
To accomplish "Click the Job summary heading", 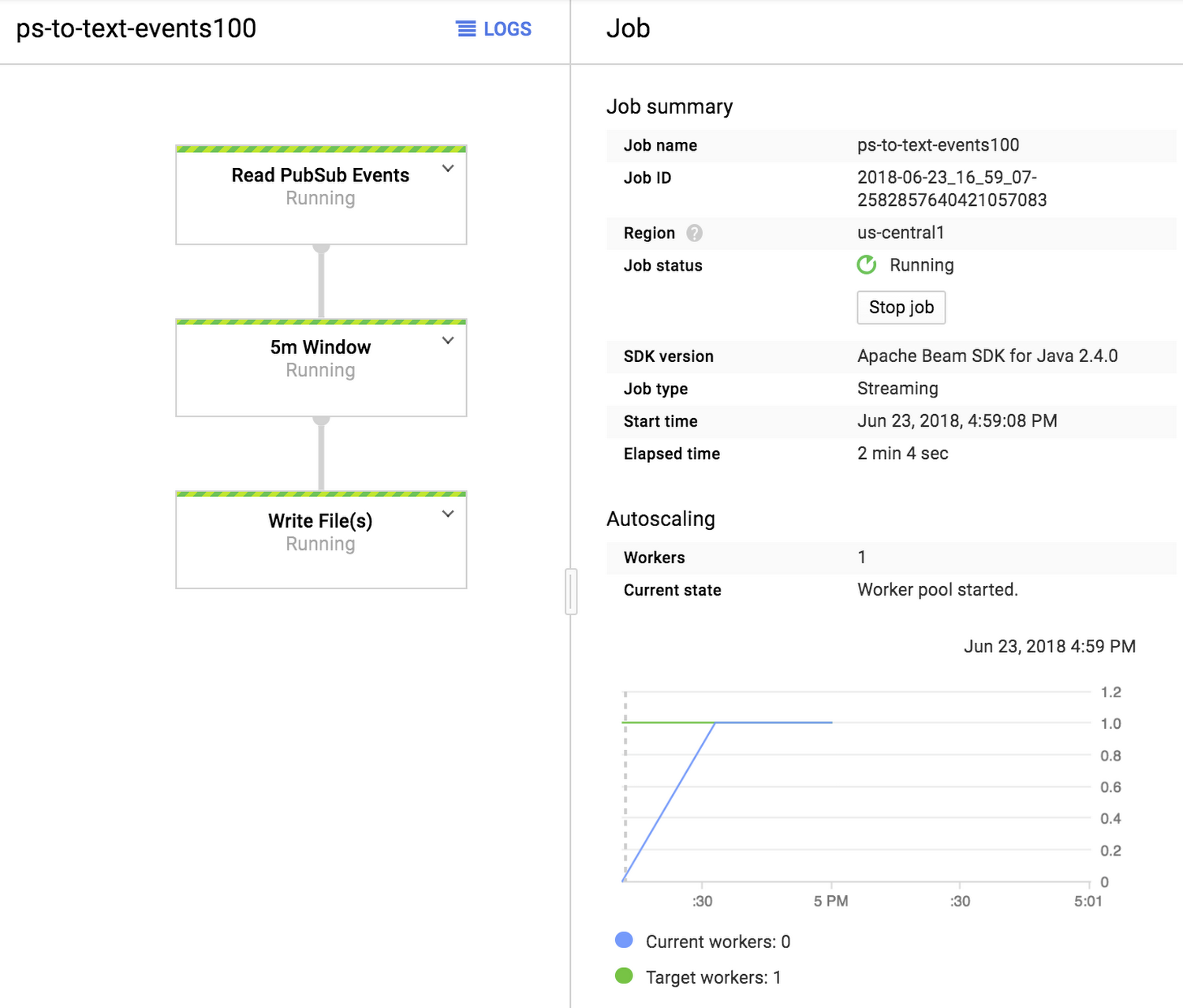I will tap(670, 106).
